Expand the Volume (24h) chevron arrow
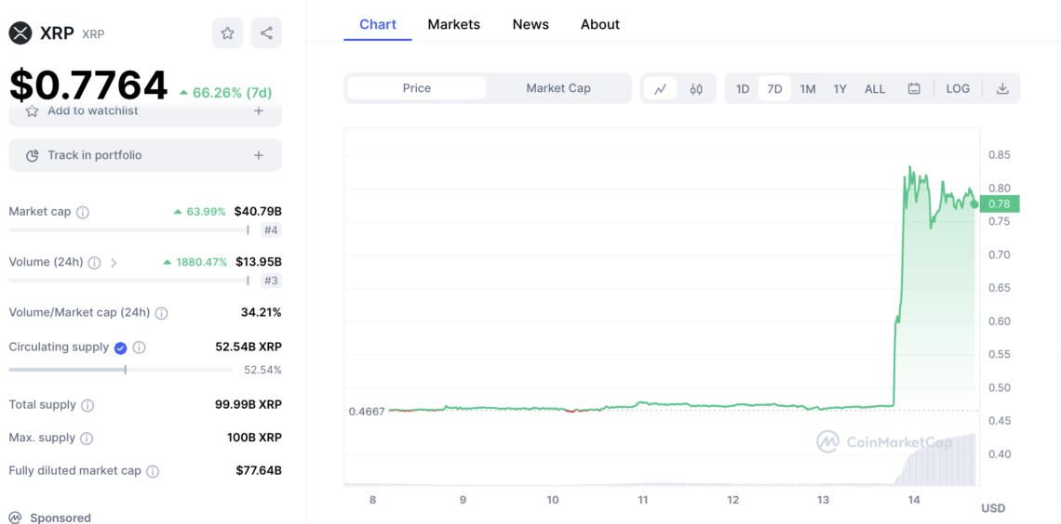Screen dimensions: 1061x524 114,263
